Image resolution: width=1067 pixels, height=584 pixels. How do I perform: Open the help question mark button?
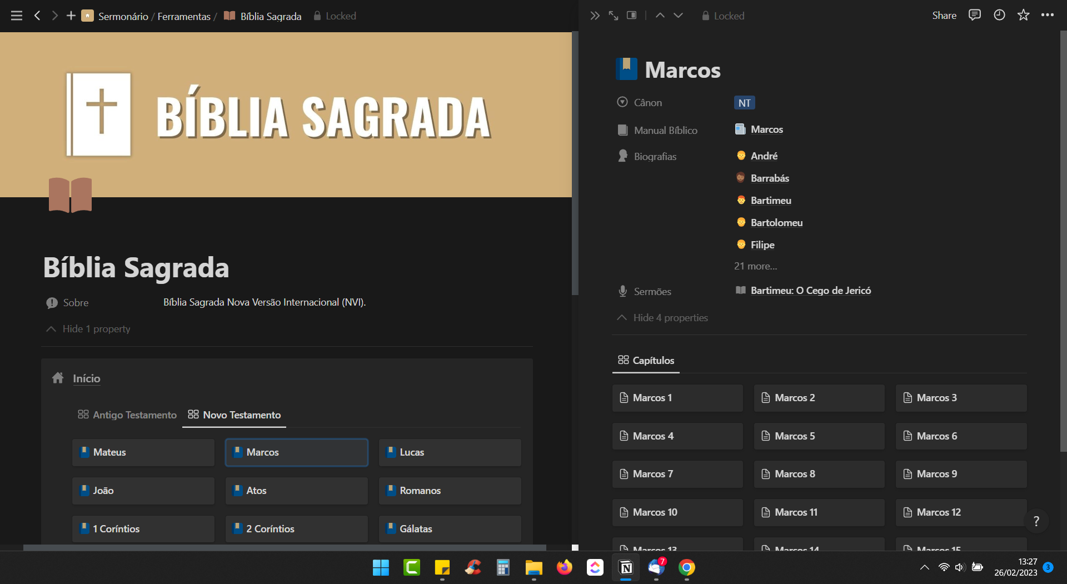[1036, 521]
